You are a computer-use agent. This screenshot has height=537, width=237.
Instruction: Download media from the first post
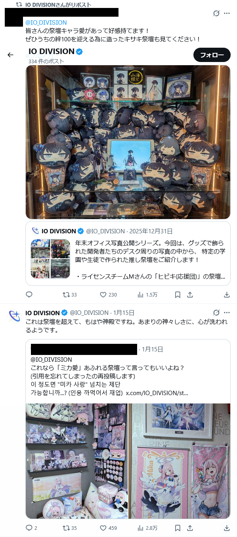[x=227, y=295]
